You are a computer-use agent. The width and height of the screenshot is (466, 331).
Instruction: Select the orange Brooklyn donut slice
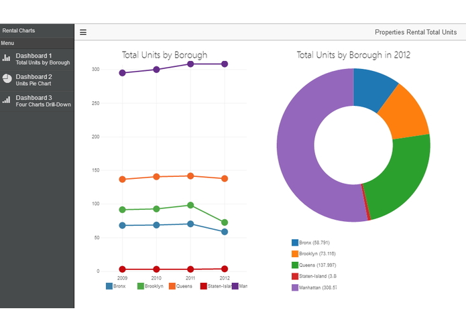click(x=406, y=115)
